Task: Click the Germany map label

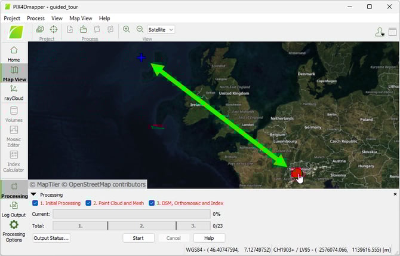Action: tap(313, 127)
